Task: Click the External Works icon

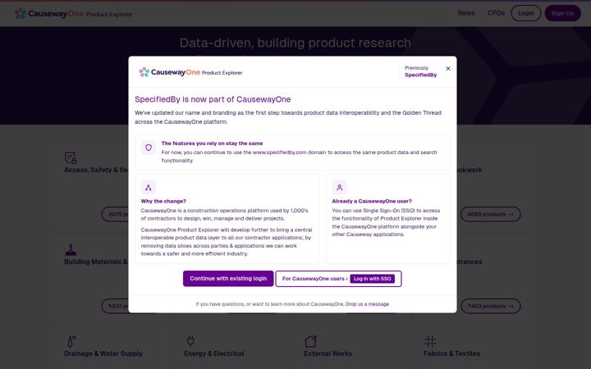Action: [310, 341]
